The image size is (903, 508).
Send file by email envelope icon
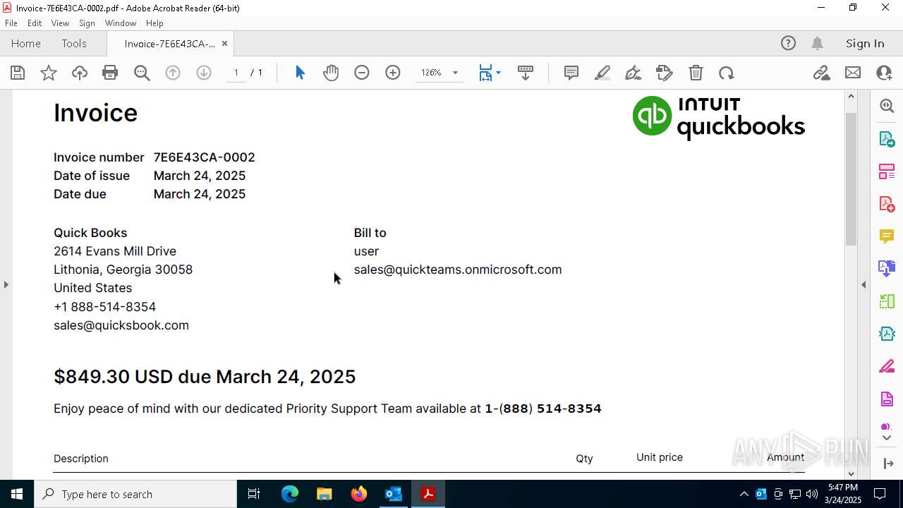click(x=853, y=73)
